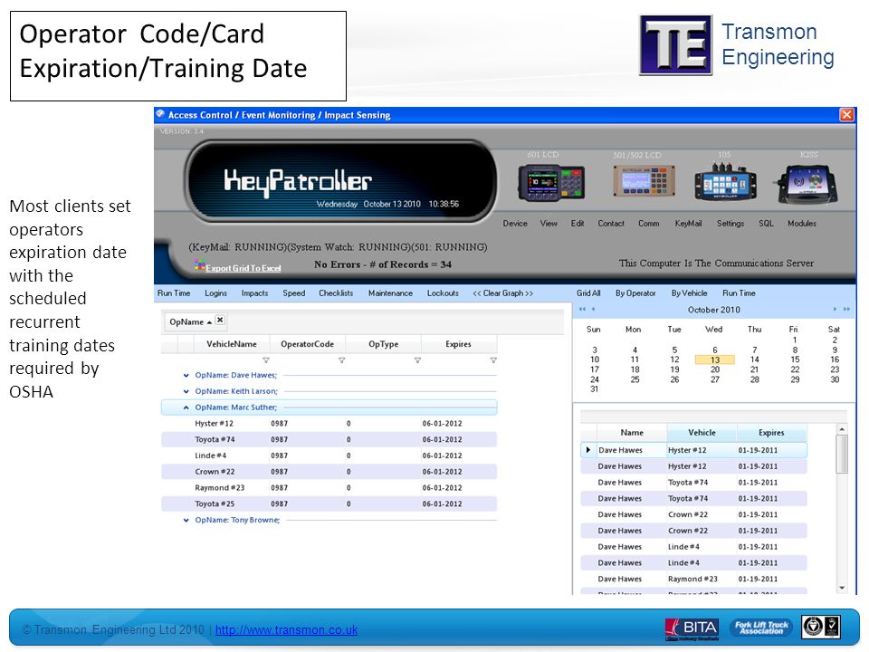Image resolution: width=869 pixels, height=652 pixels.
Task: Click the window title bar app icon
Action: (160, 114)
